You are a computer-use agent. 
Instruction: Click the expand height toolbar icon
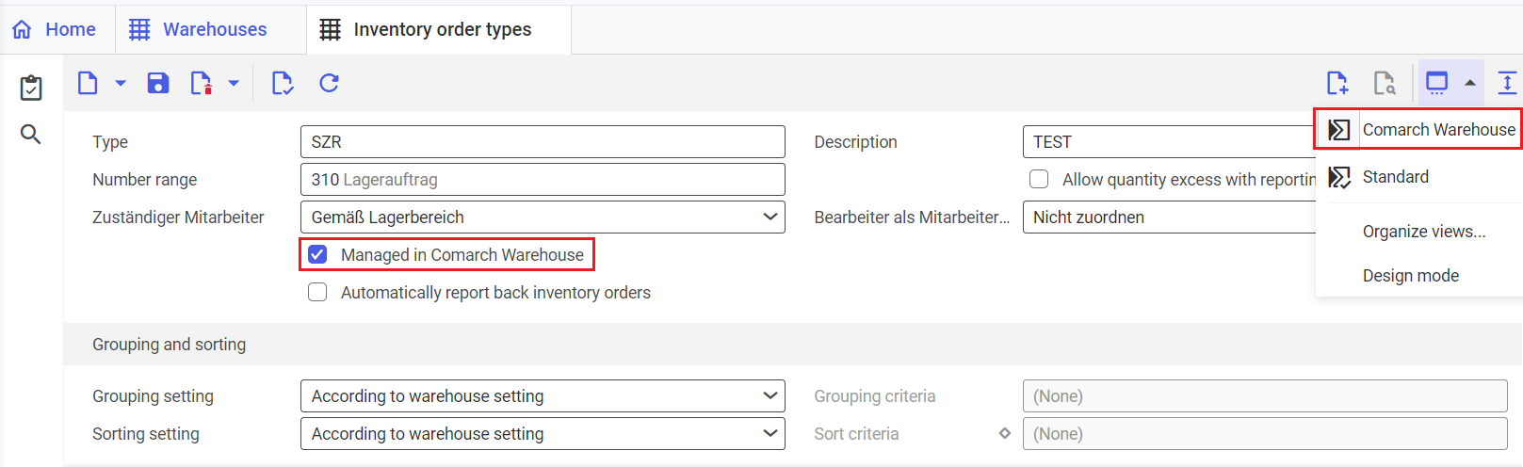1507,83
